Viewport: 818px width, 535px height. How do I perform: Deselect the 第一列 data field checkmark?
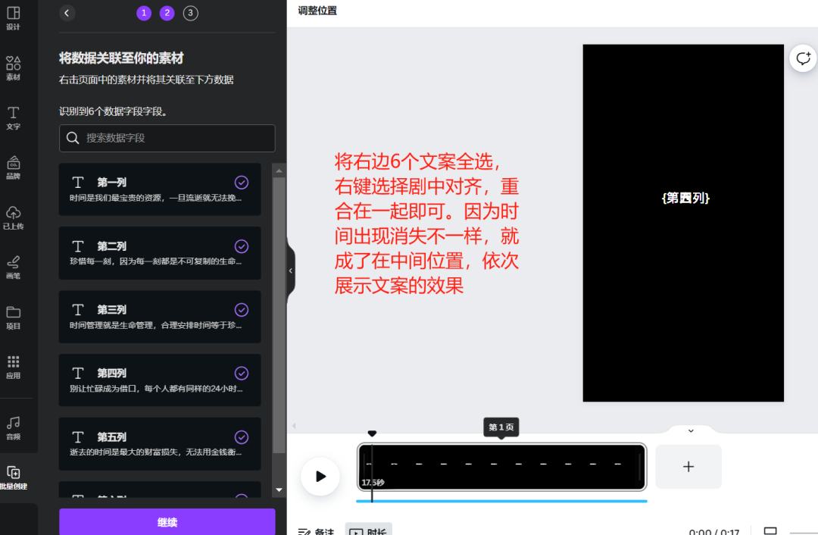point(242,182)
